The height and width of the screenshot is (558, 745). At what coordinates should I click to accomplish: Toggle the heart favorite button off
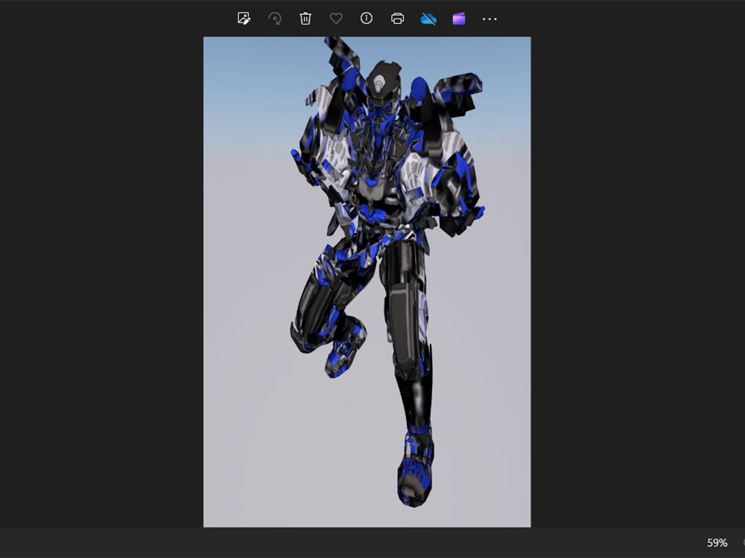coord(335,19)
